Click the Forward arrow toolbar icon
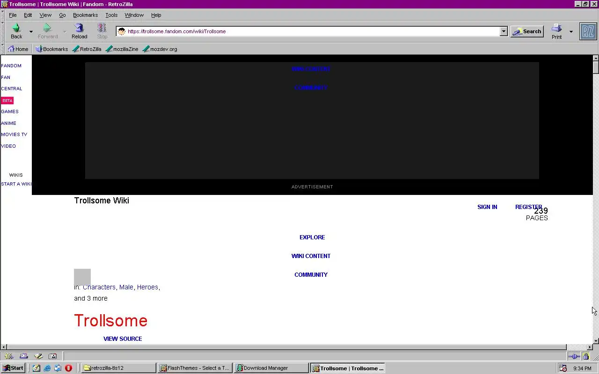This screenshot has height=374, width=599. 47,28
